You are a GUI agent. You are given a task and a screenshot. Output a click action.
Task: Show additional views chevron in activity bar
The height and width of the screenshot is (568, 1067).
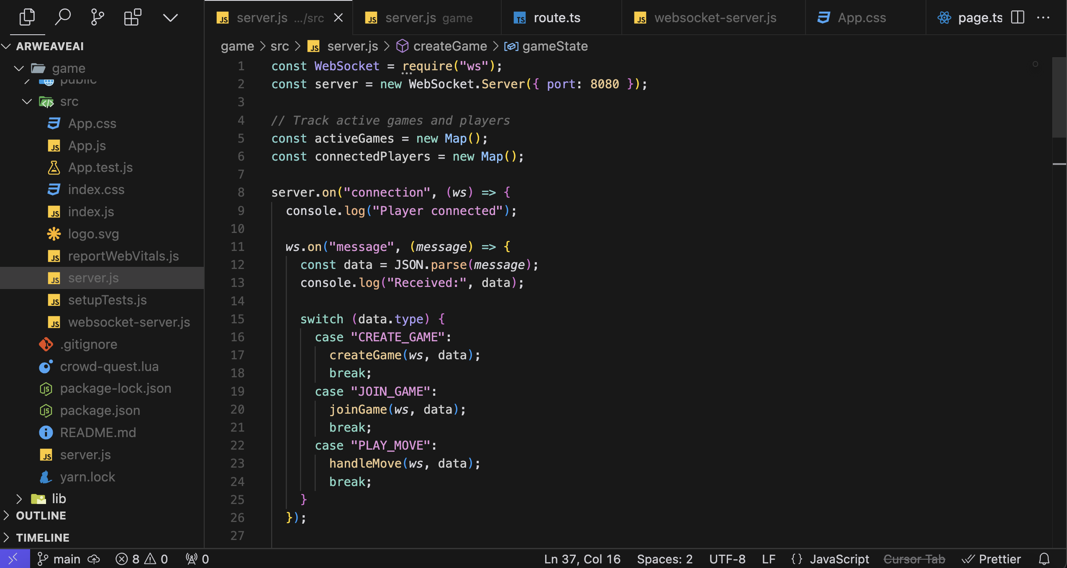pyautogui.click(x=170, y=17)
